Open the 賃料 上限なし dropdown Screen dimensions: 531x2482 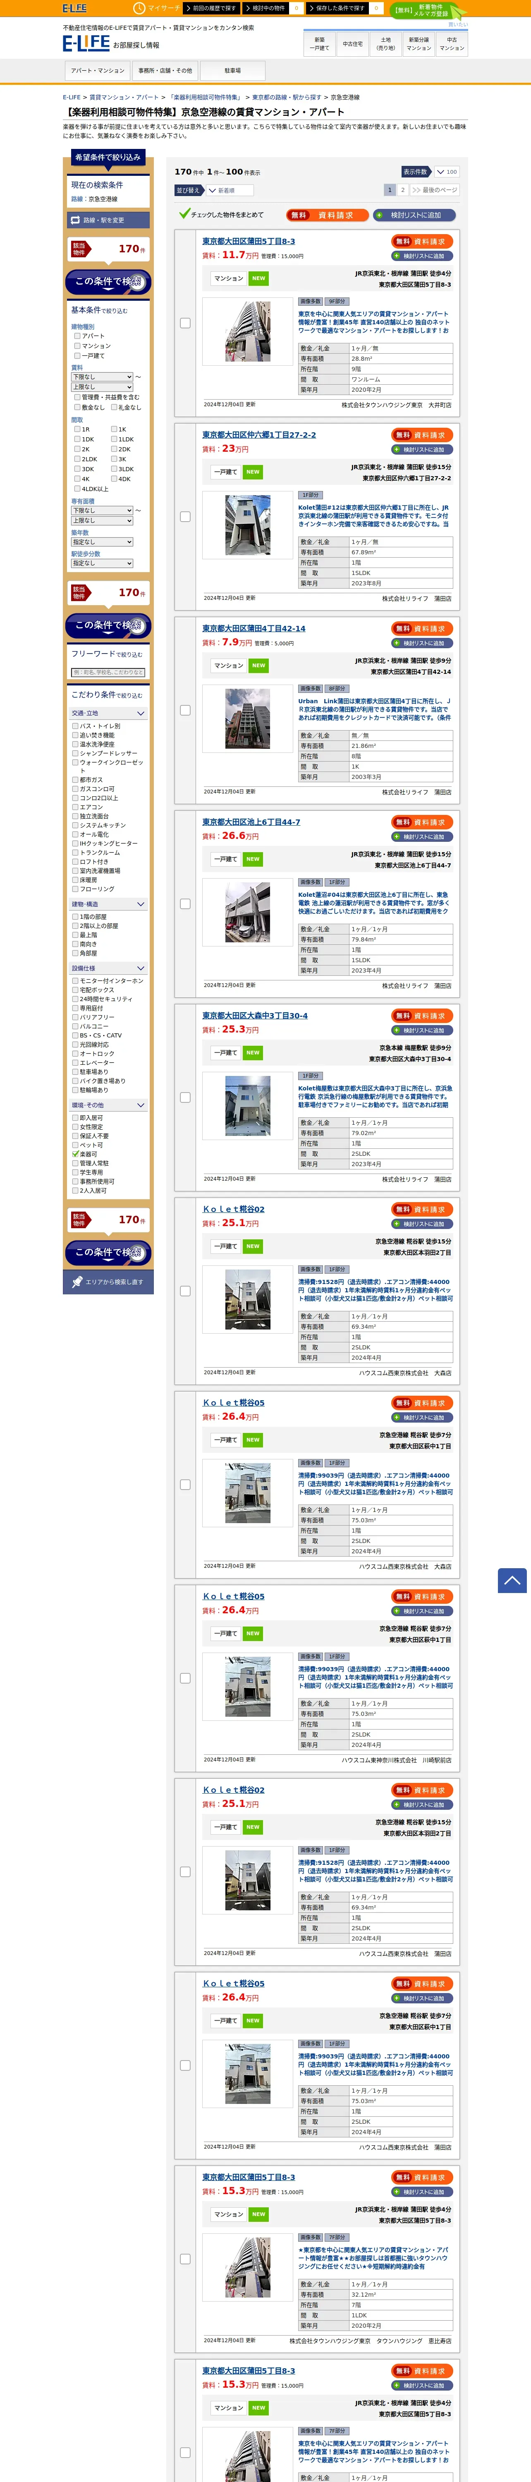[102, 386]
